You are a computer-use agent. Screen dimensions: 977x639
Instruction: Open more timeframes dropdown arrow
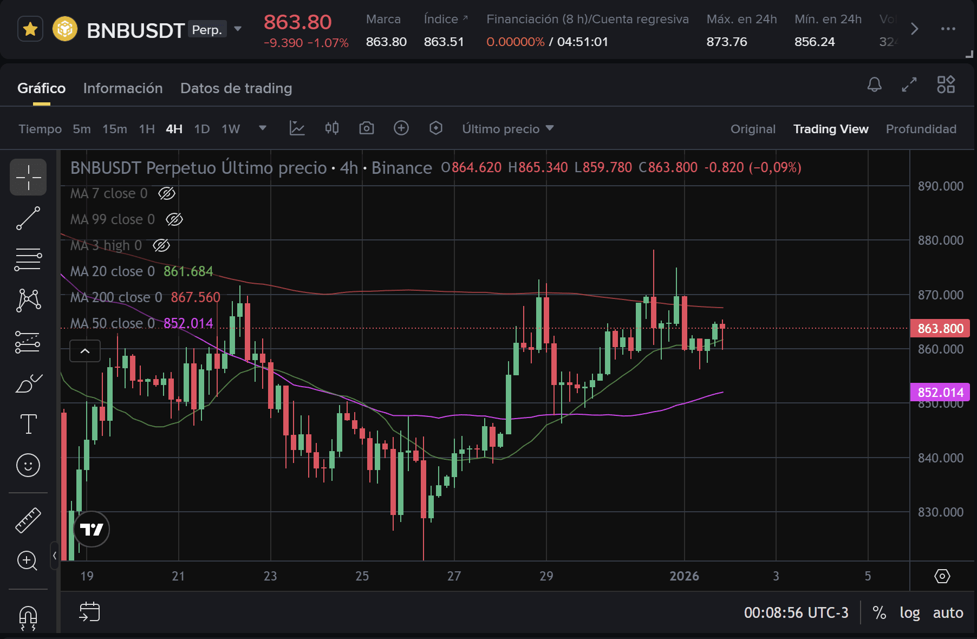pos(263,128)
